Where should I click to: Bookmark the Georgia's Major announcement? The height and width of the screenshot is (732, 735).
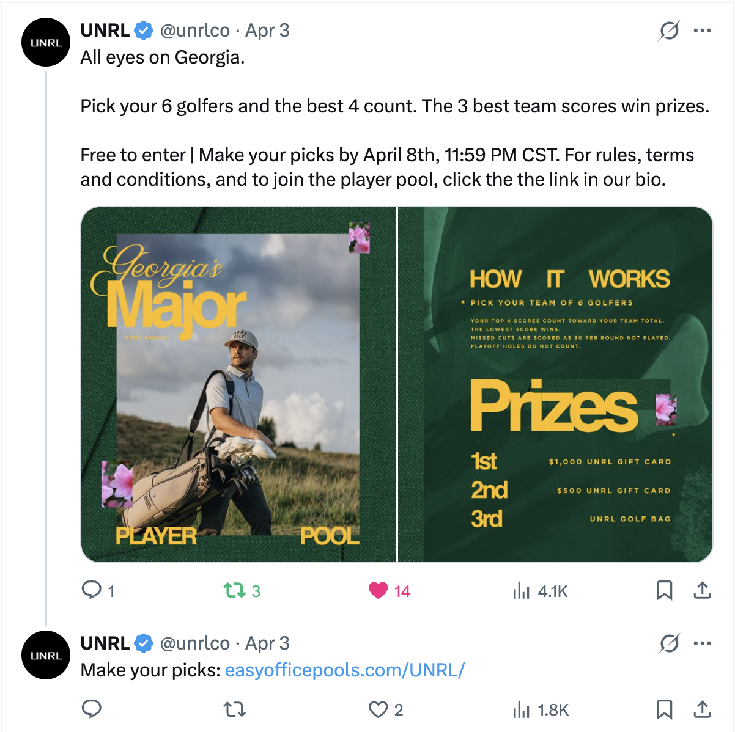tap(665, 591)
